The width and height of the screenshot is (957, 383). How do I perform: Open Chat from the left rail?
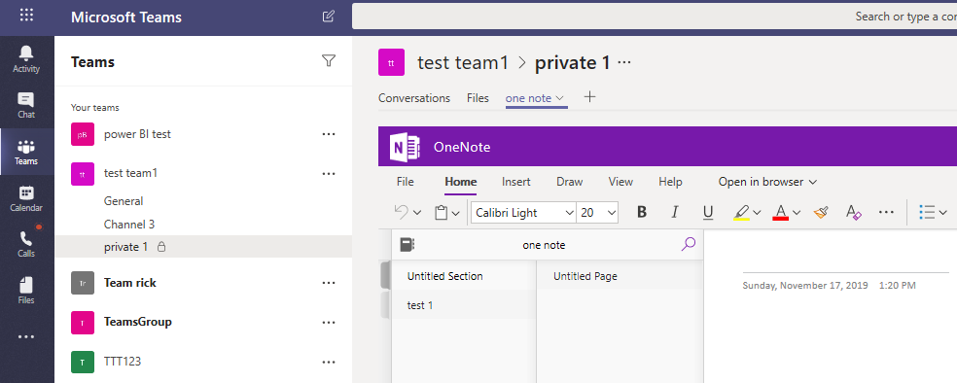click(x=26, y=106)
